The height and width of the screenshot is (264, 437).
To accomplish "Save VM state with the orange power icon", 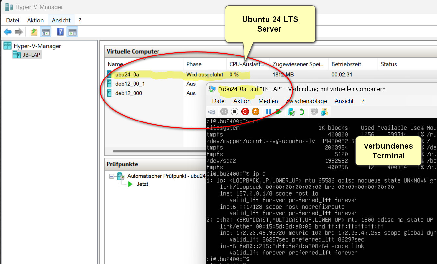I will [255, 112].
